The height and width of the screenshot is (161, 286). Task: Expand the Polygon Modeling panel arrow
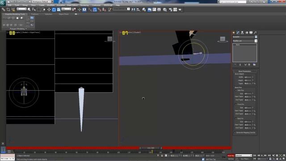coord(26,29)
